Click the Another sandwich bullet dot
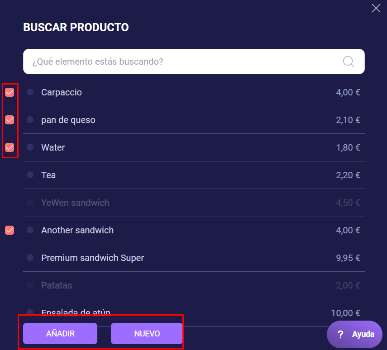Image resolution: width=387 pixels, height=350 pixels. click(x=30, y=230)
